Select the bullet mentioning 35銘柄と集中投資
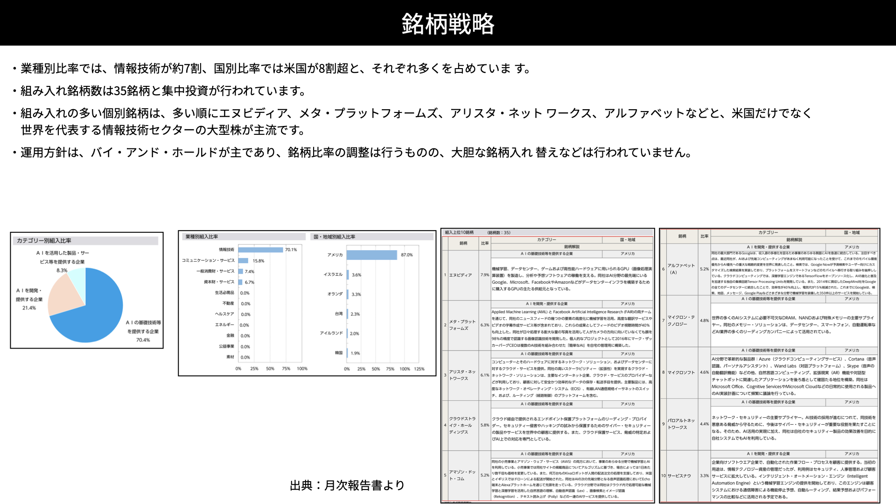 click(x=159, y=91)
